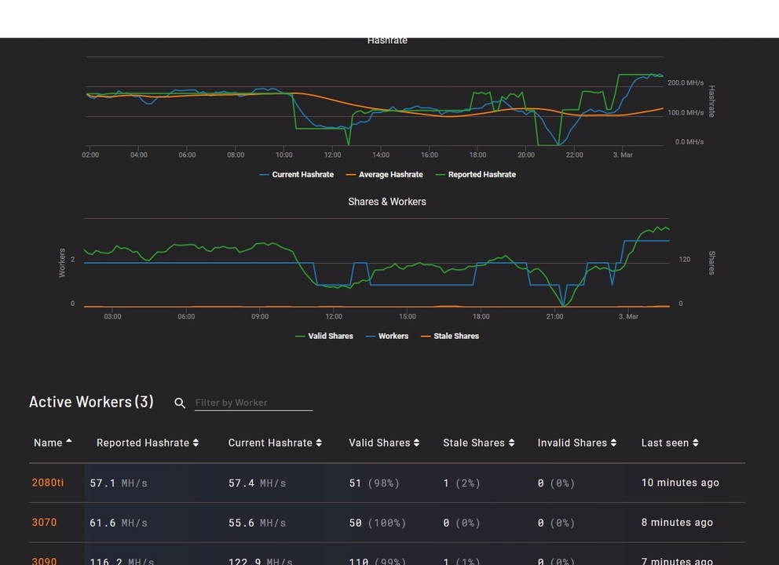Viewport: 779px width, 565px height.
Task: Open the 2080ti worker link
Action: pyautogui.click(x=48, y=483)
